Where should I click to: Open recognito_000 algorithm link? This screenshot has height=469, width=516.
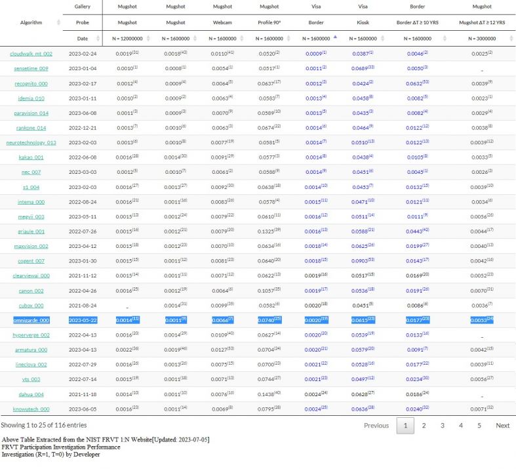[x=31, y=83]
